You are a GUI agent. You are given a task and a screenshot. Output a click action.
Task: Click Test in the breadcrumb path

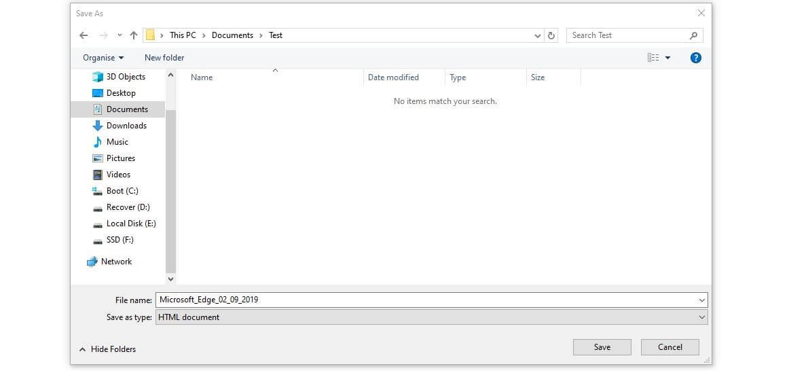pos(276,35)
